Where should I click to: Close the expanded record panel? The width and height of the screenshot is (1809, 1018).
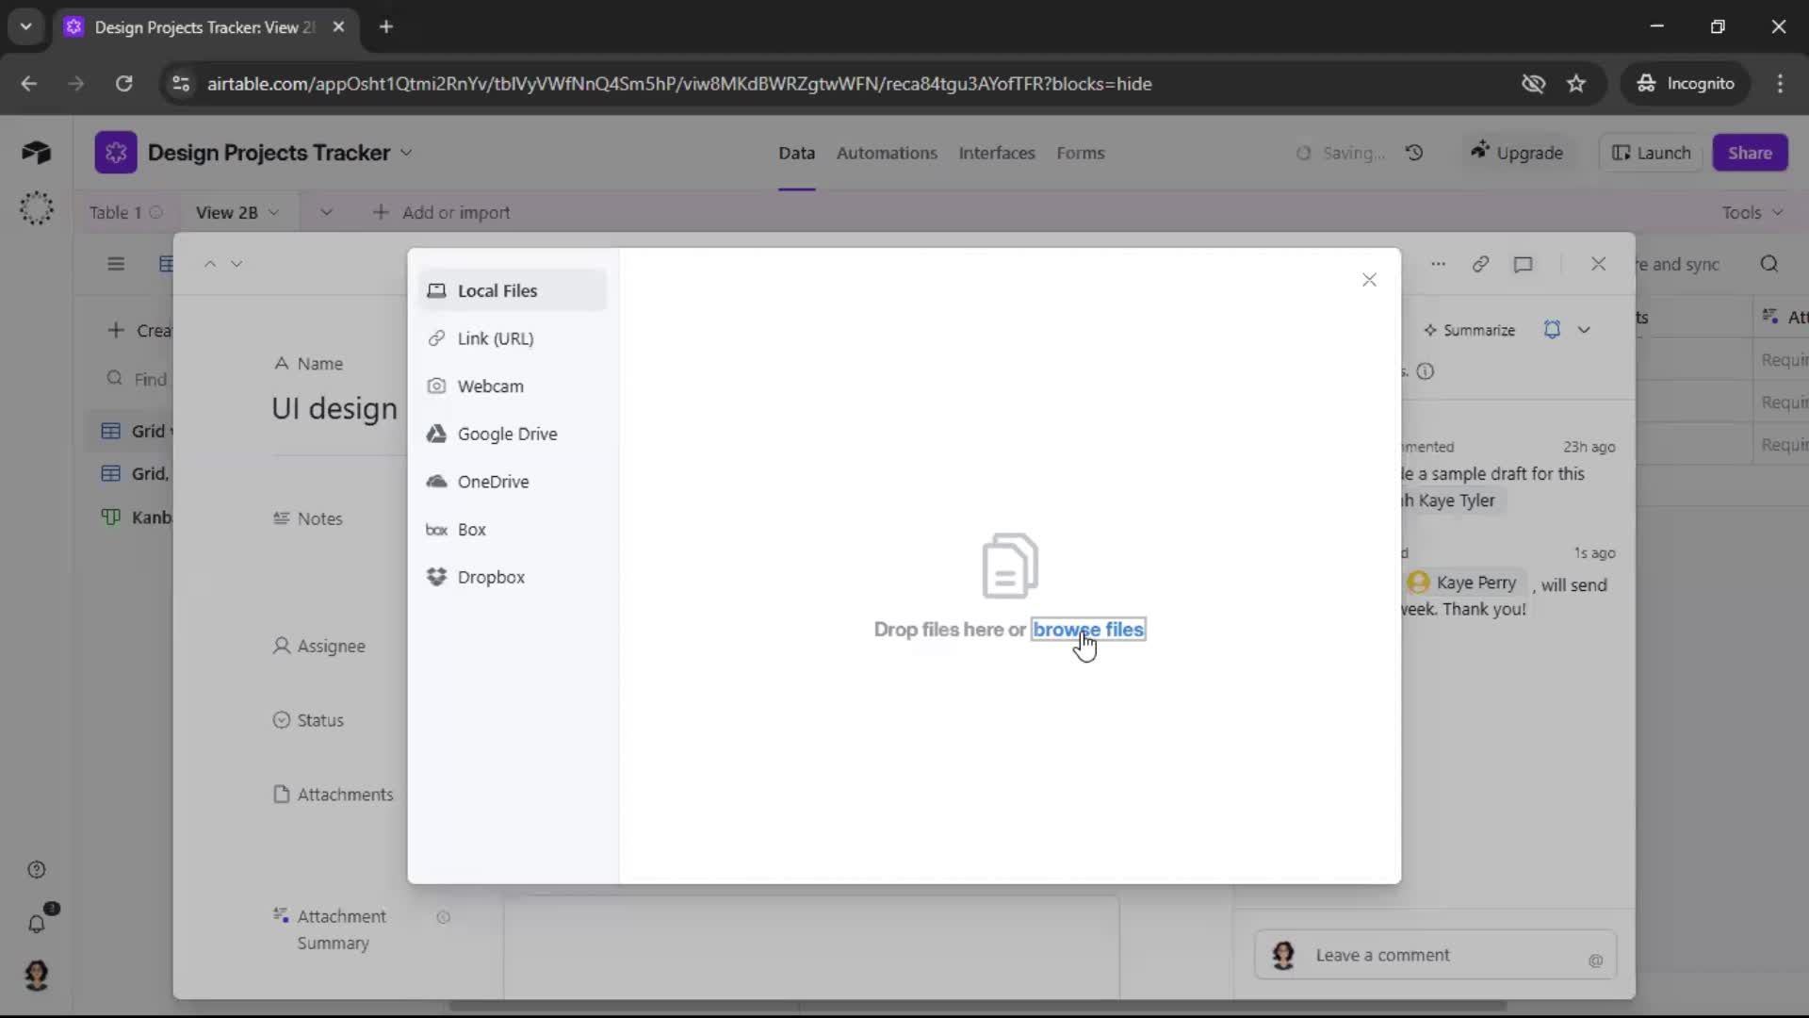coord(1598,264)
